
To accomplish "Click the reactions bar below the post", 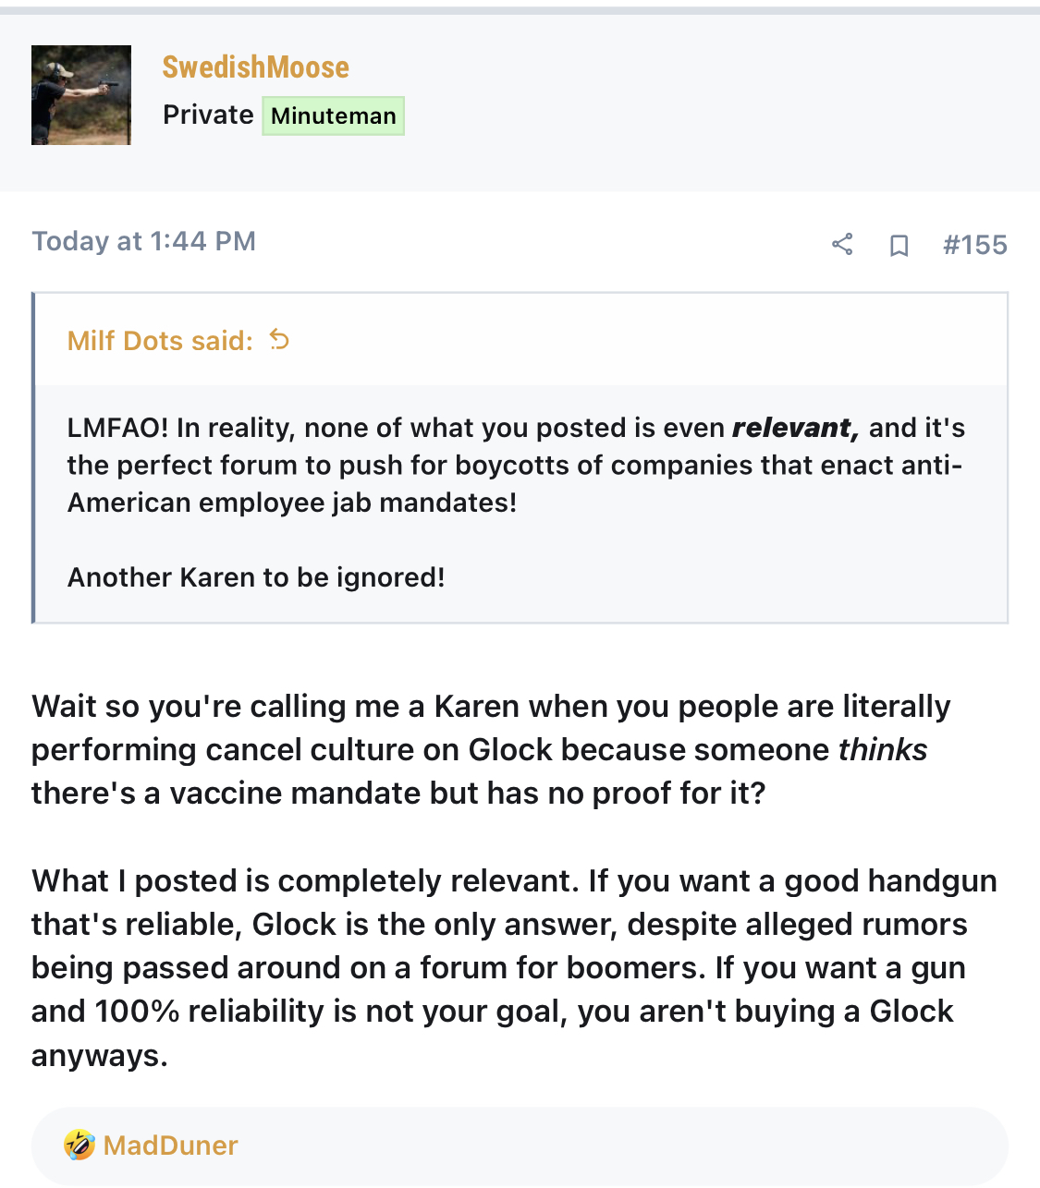I will [x=520, y=1146].
